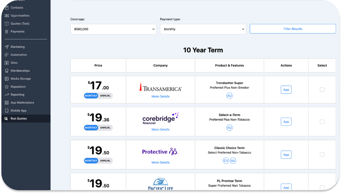Click the CV badge on Classic Choice Term

[226, 161]
